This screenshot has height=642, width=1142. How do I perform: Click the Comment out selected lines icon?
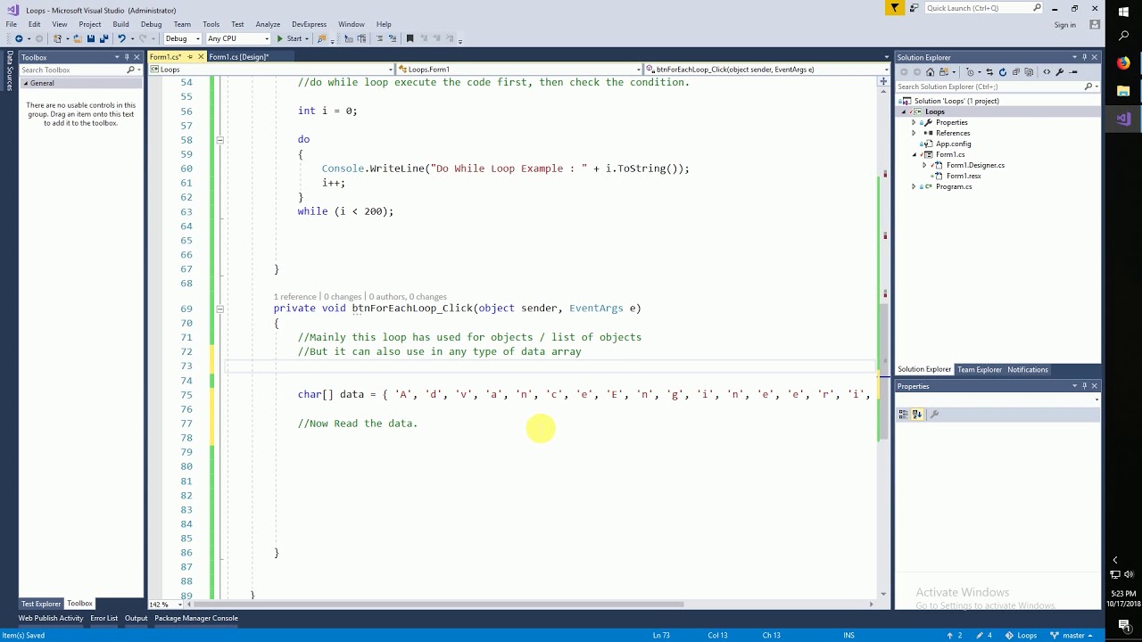click(x=380, y=38)
